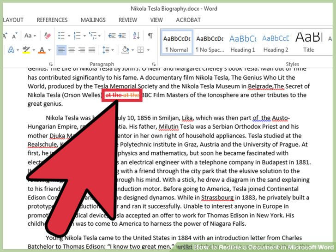Image resolution: width=336 pixels, height=252 pixels.
Task: Open Font settings dialog launcher
Action: pyautogui.click(x=51, y=64)
